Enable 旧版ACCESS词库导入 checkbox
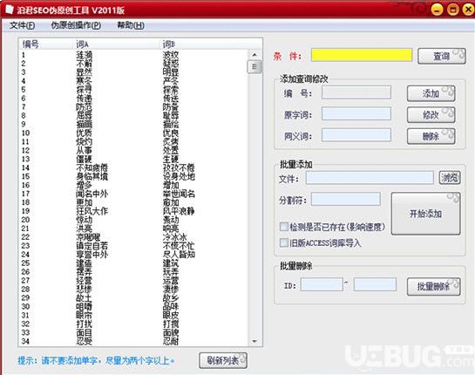Image resolution: width=475 pixels, height=375 pixels. click(284, 242)
